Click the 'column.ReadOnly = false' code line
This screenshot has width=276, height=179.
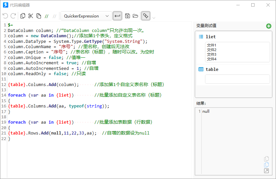[x=38, y=74]
